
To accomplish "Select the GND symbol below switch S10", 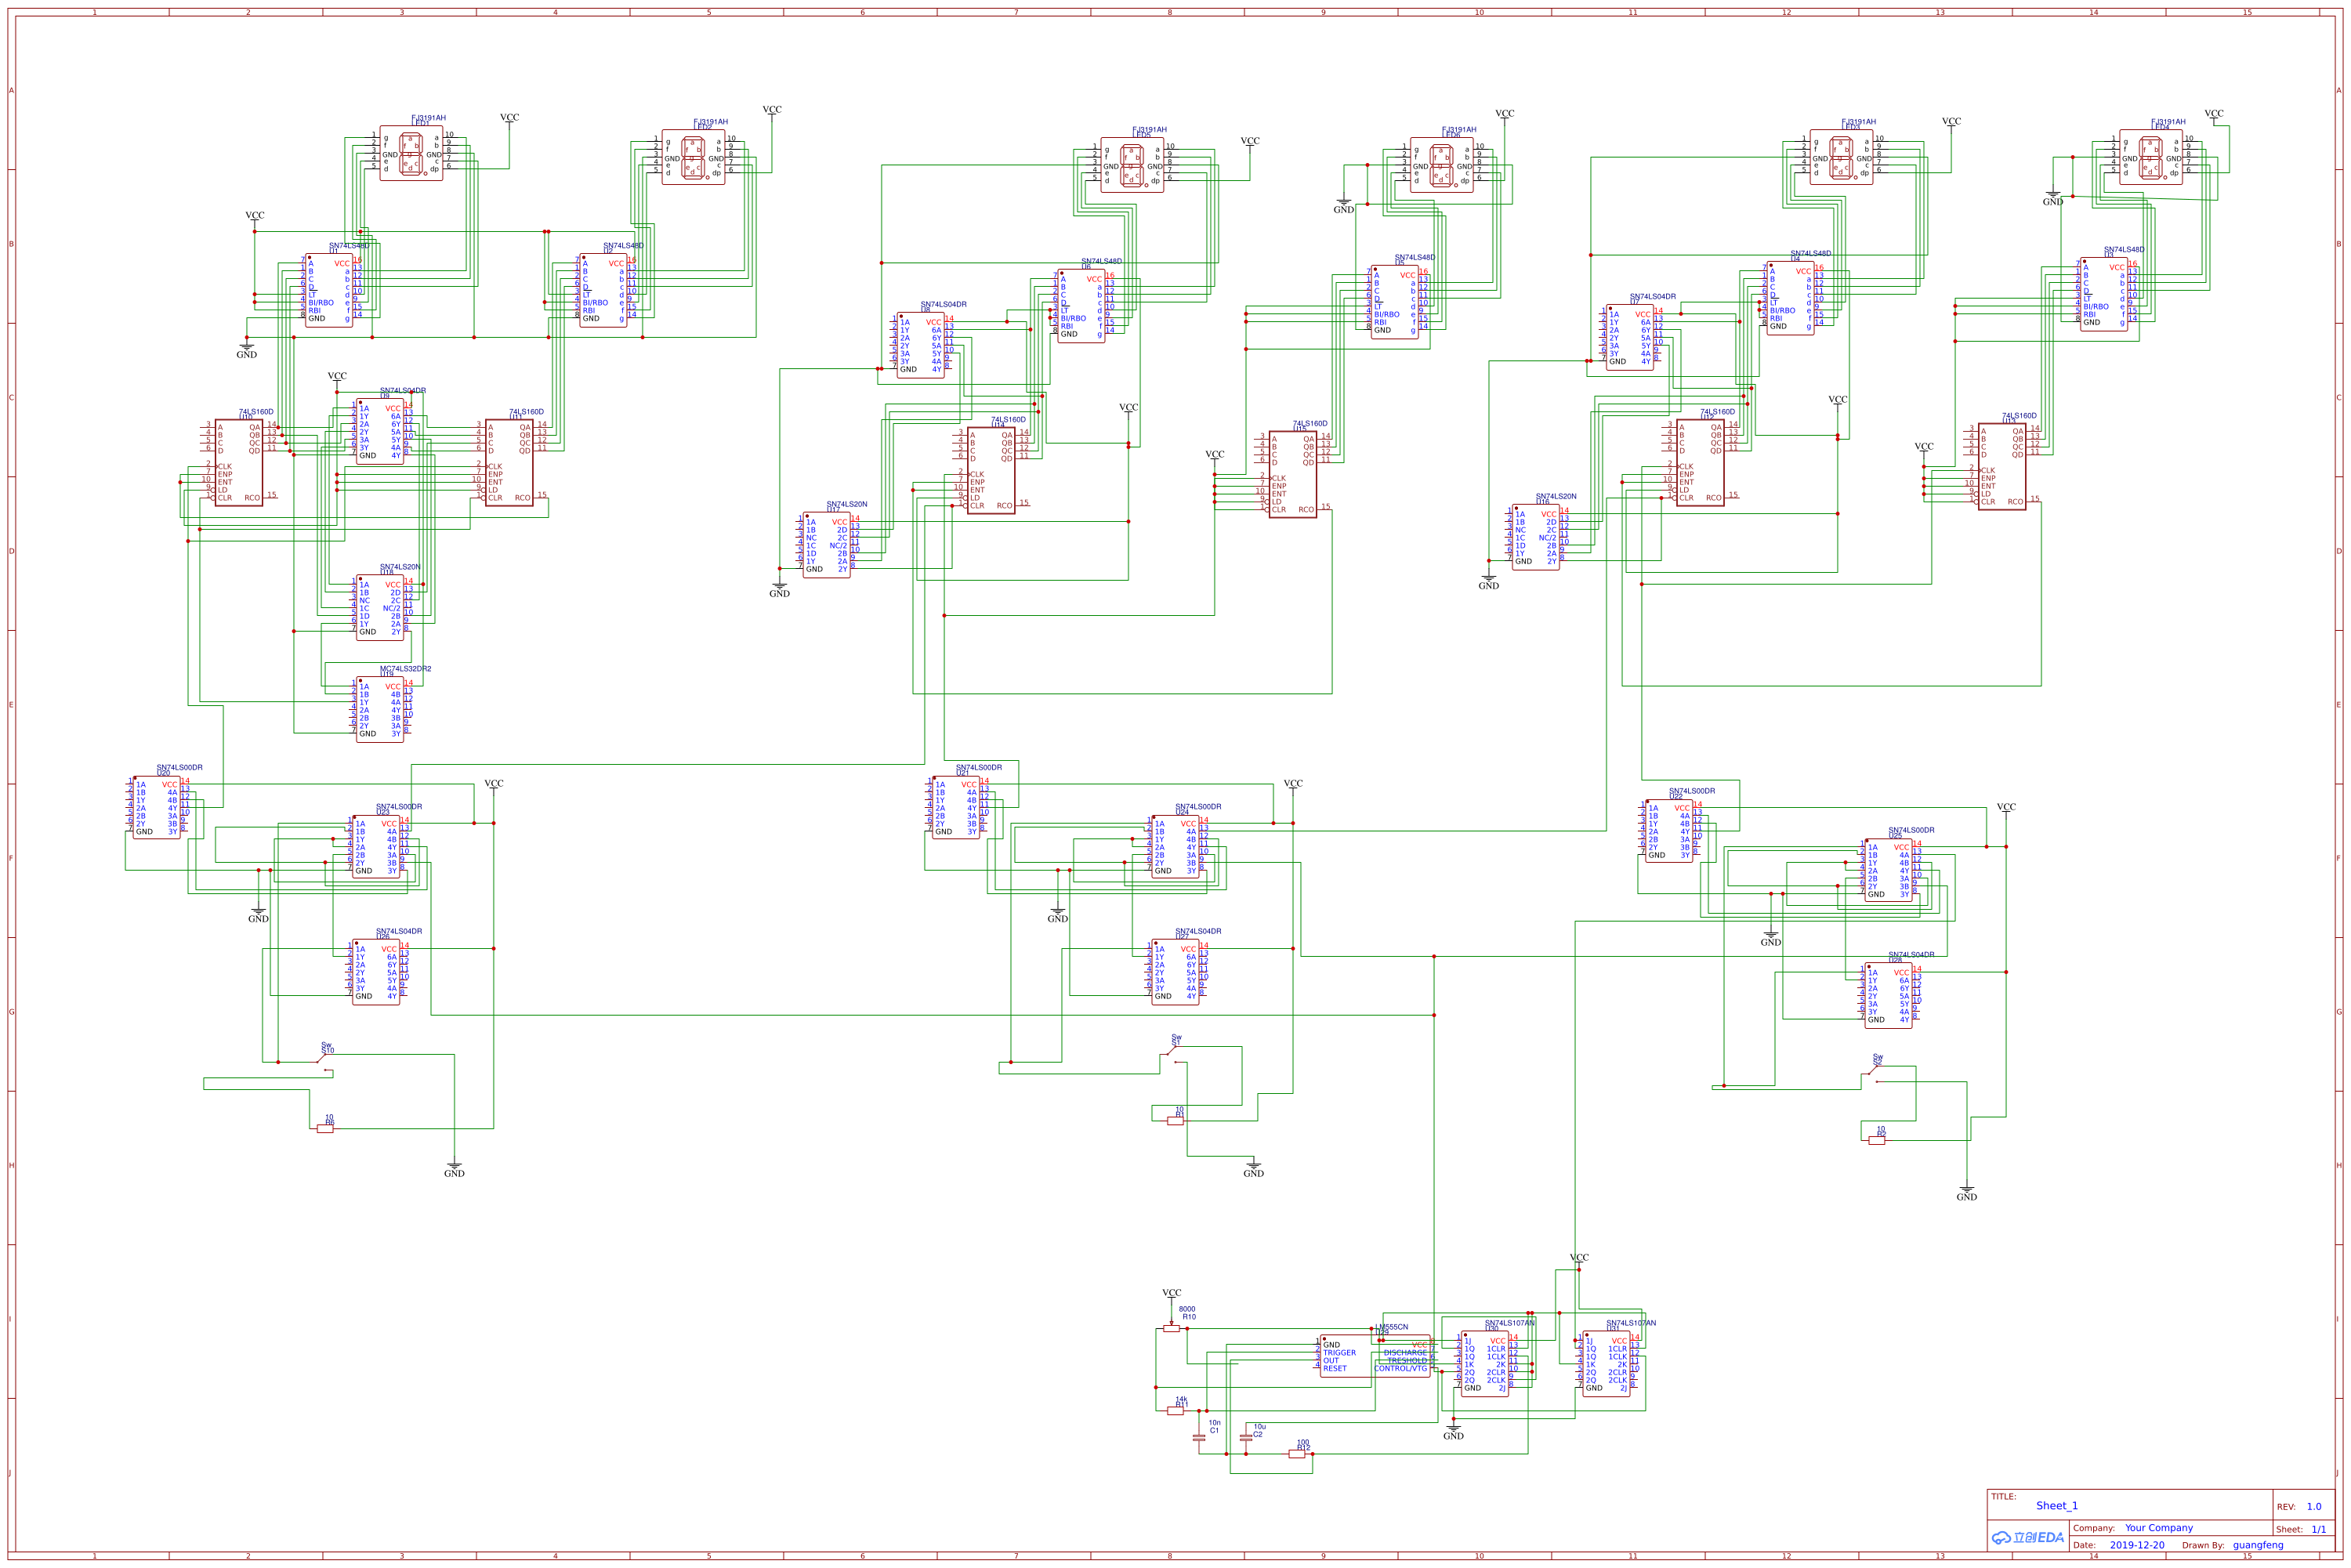I will coord(454,1168).
